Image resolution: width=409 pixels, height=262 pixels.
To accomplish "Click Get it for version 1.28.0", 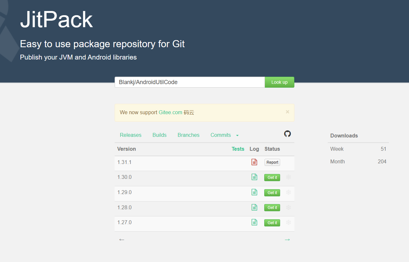I will [272, 208].
